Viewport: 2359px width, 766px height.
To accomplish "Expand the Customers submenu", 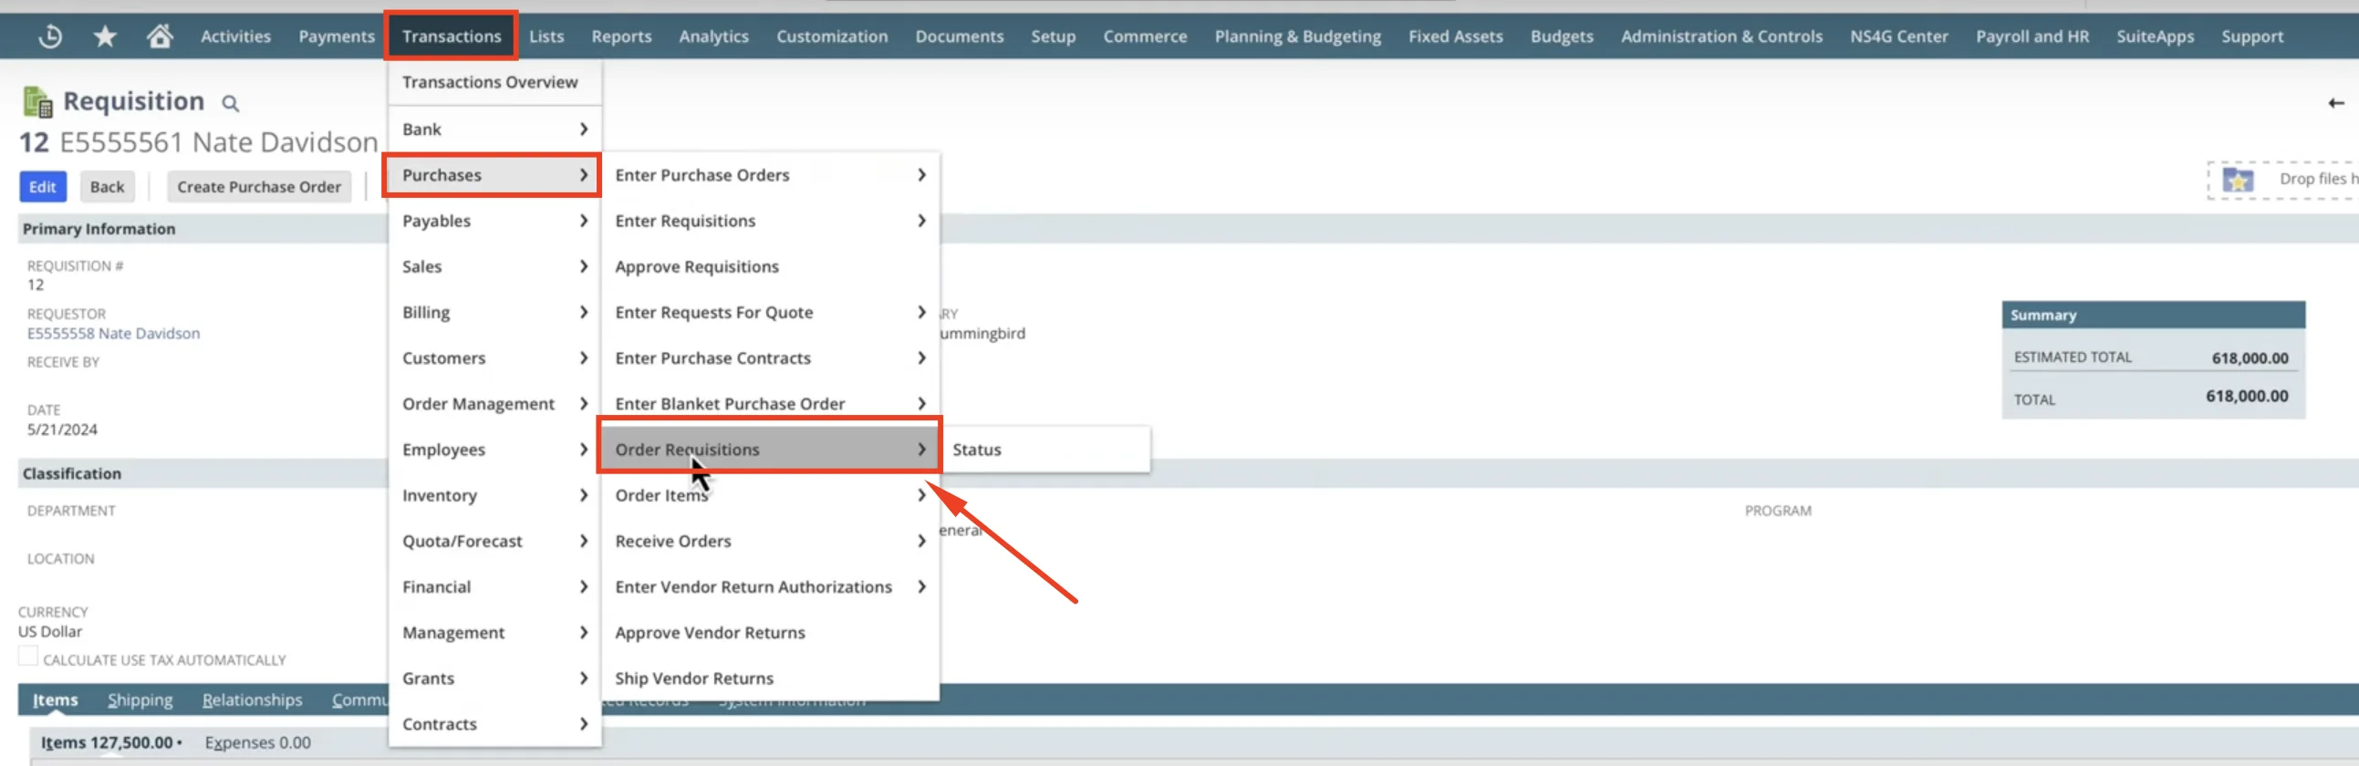I will click(x=494, y=357).
